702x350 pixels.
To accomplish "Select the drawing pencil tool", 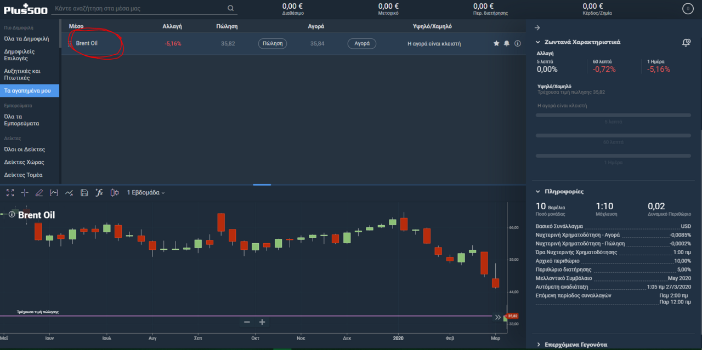I will pyautogui.click(x=39, y=193).
